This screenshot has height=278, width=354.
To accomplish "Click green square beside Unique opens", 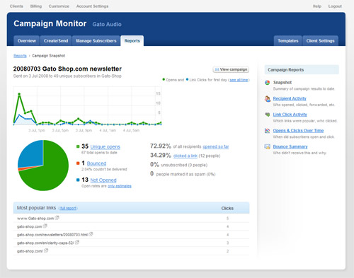I will click(x=78, y=146).
